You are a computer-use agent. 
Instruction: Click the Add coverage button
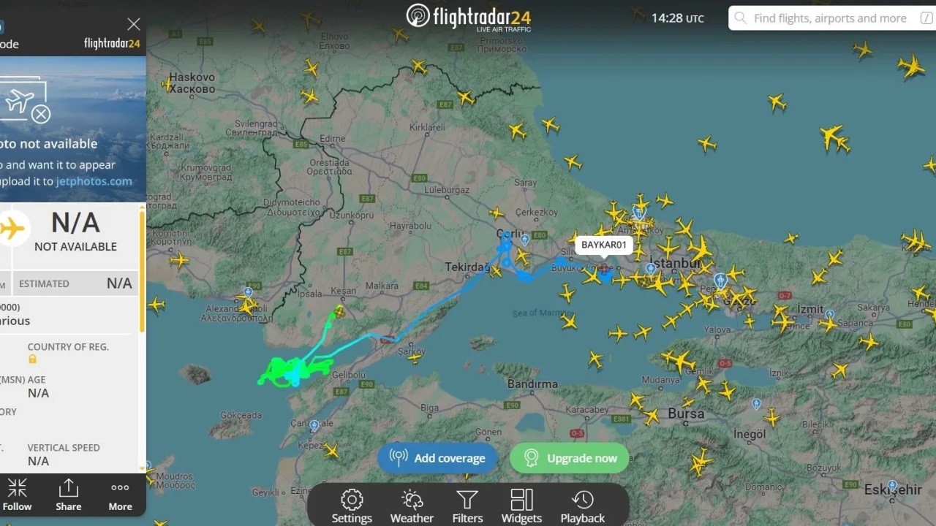(x=437, y=458)
